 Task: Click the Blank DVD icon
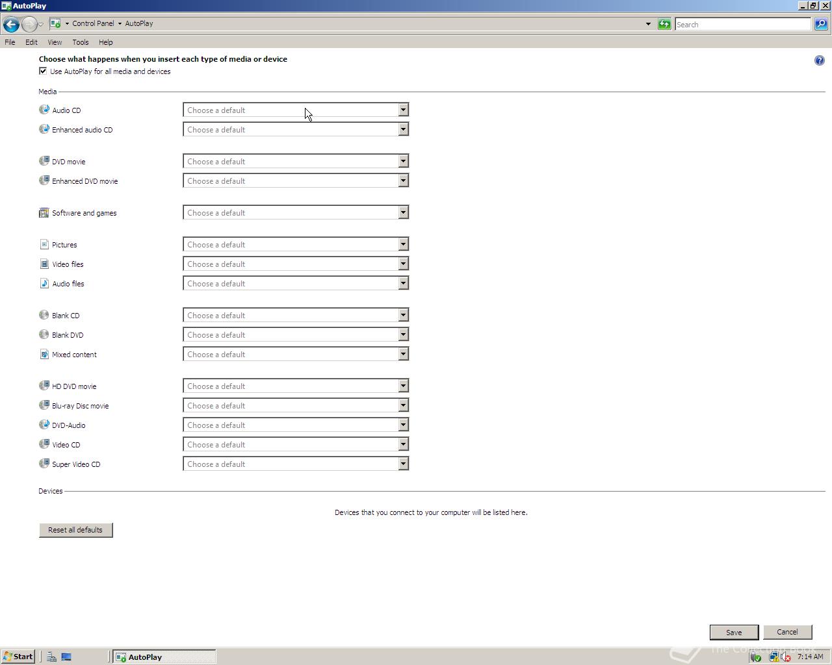[44, 334]
